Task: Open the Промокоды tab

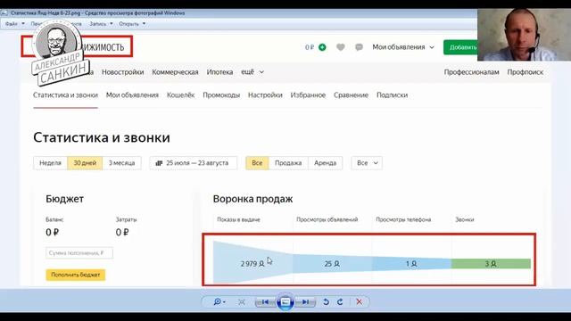Action: point(221,95)
